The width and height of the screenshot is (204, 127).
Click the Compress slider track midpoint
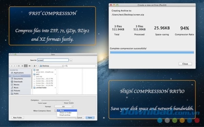pos(55,100)
